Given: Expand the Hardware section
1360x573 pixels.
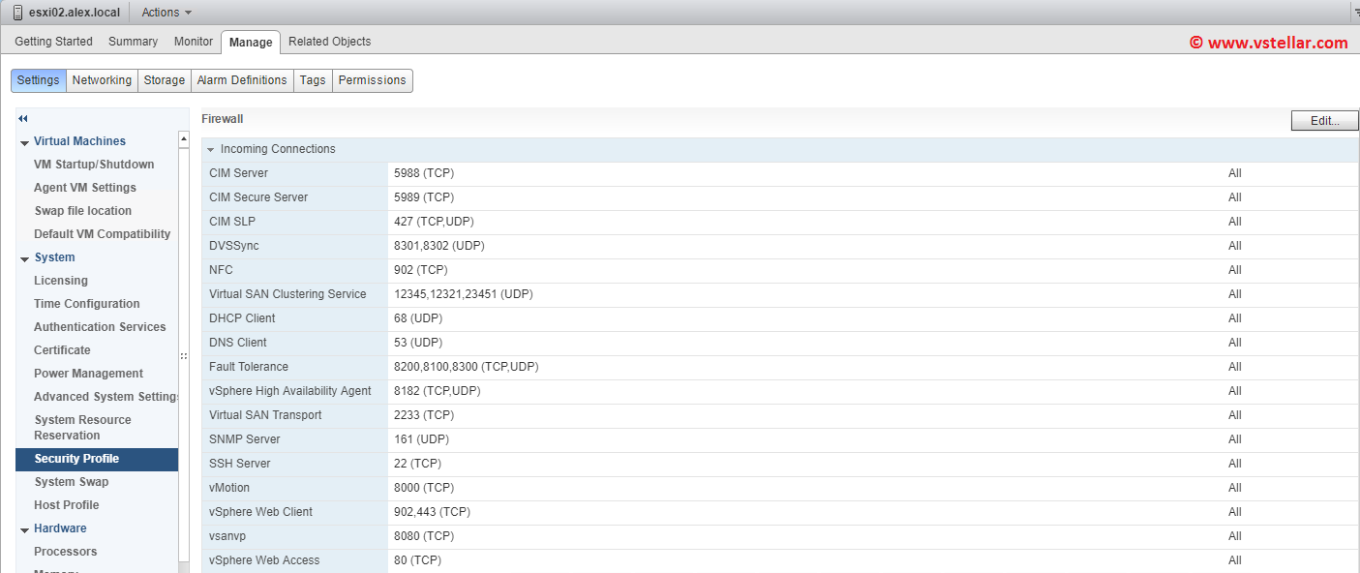Looking at the screenshot, I should click(24, 528).
